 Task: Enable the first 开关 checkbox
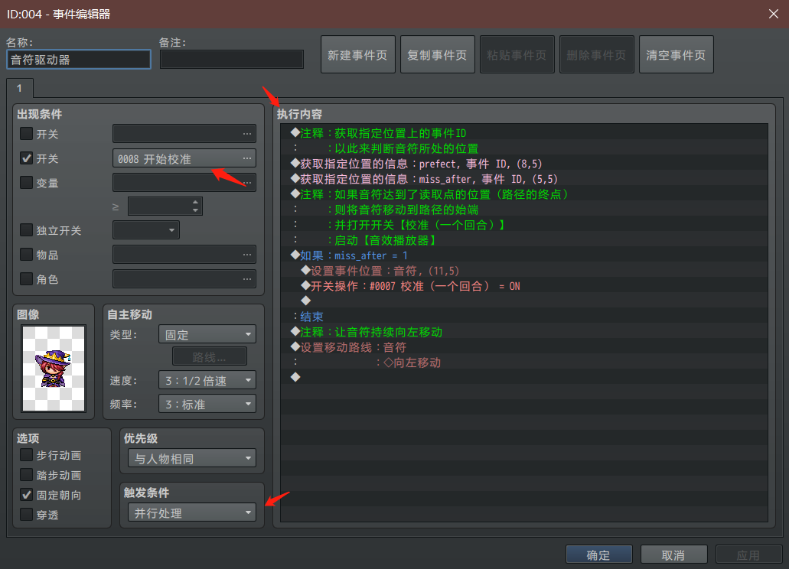point(26,134)
